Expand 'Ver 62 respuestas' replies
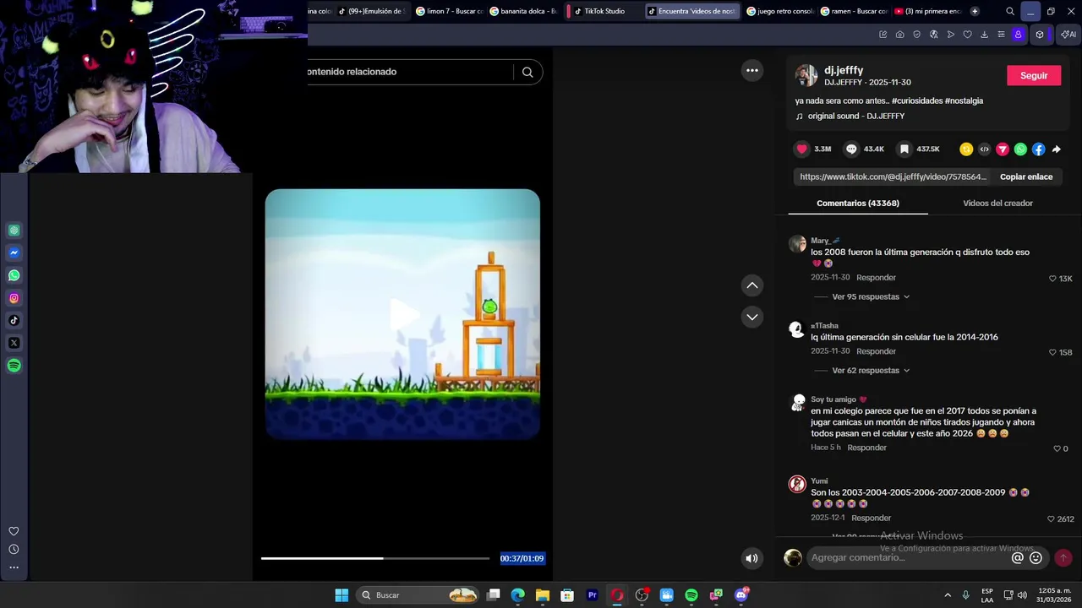 [871, 370]
